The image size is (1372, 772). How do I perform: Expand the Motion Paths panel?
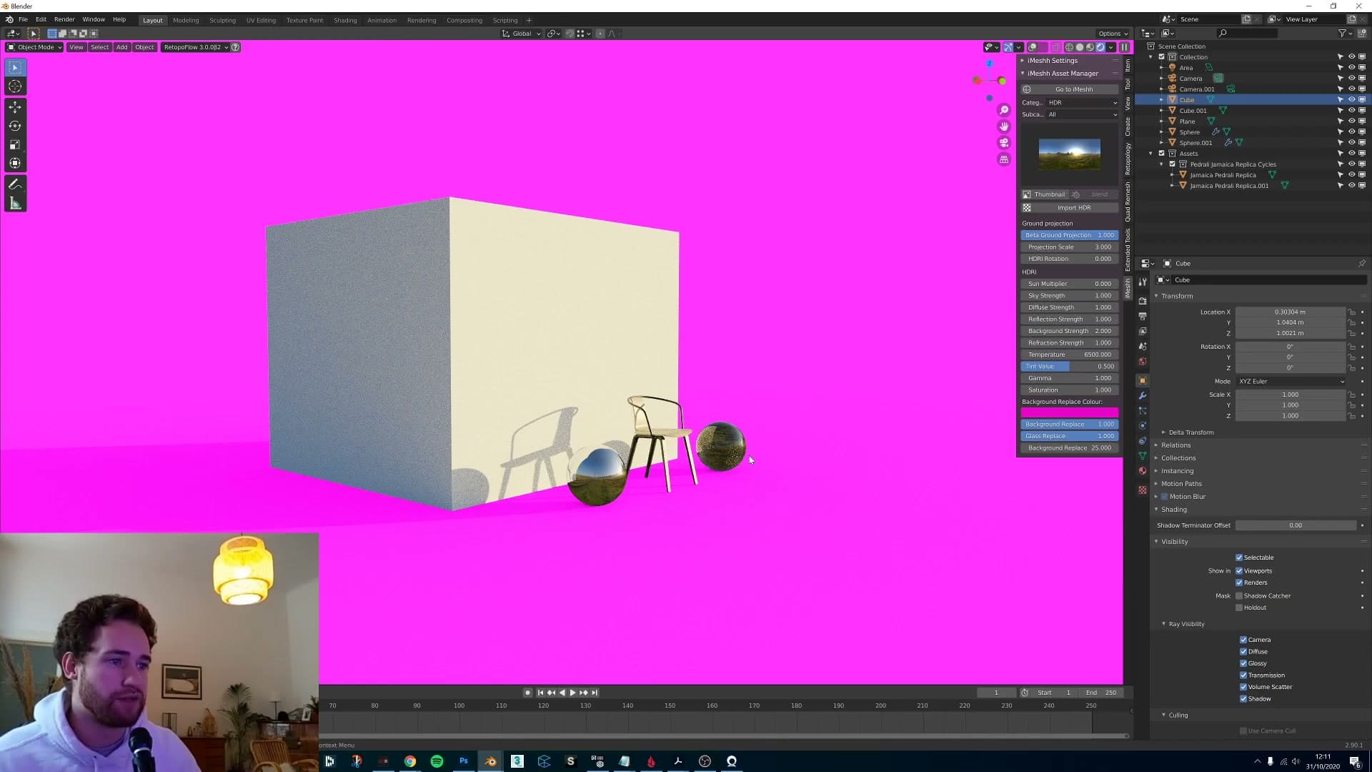[x=1180, y=484]
